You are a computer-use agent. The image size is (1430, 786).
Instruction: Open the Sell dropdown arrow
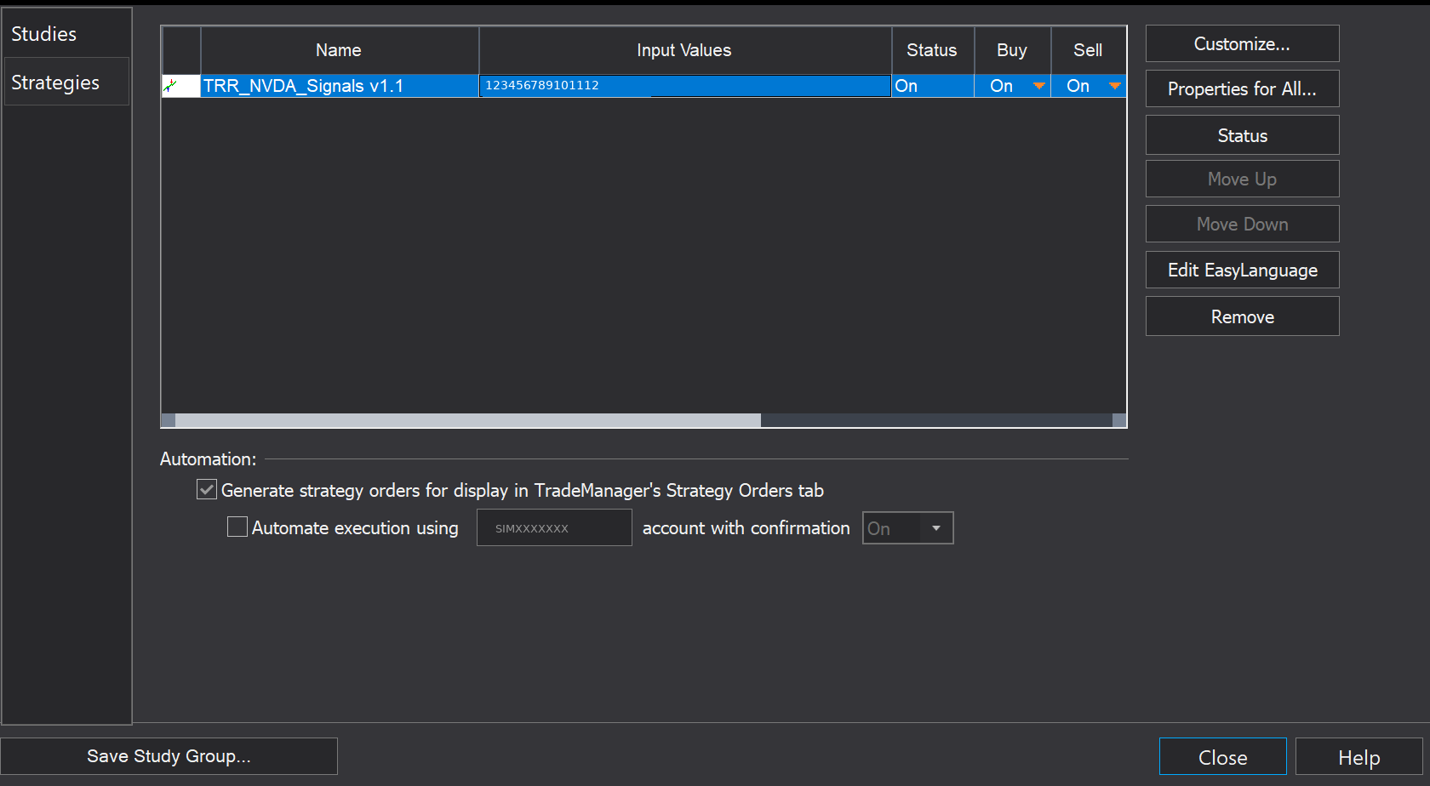(x=1115, y=86)
